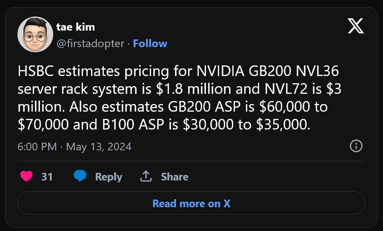Open the X logo link
Screen dimensions: 383x231
356,26
